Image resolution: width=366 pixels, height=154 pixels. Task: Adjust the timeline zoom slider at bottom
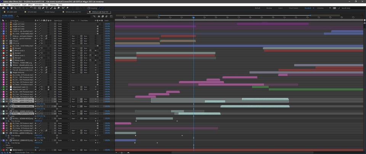click(x=121, y=152)
